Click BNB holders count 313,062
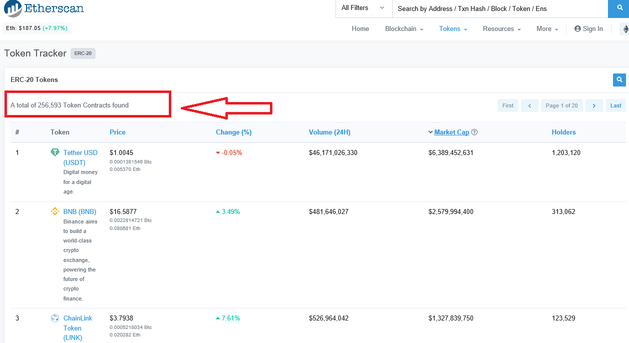The height and width of the screenshot is (343, 629). 564,212
